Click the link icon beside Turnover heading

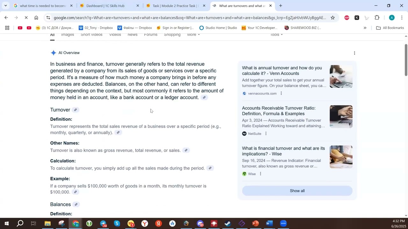(x=76, y=110)
